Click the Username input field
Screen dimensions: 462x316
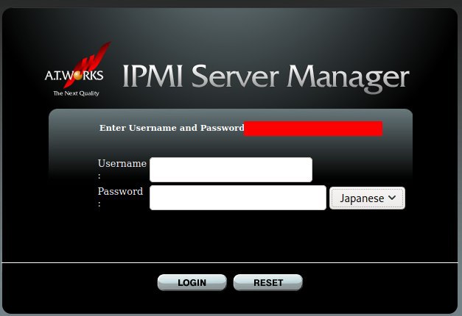tap(231, 170)
